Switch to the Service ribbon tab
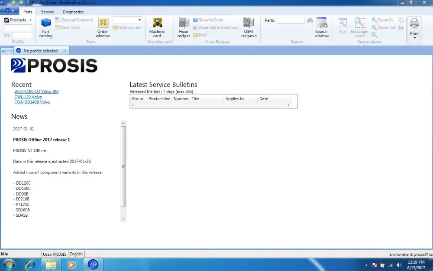Screen dimensions: 433x271 (48, 12)
